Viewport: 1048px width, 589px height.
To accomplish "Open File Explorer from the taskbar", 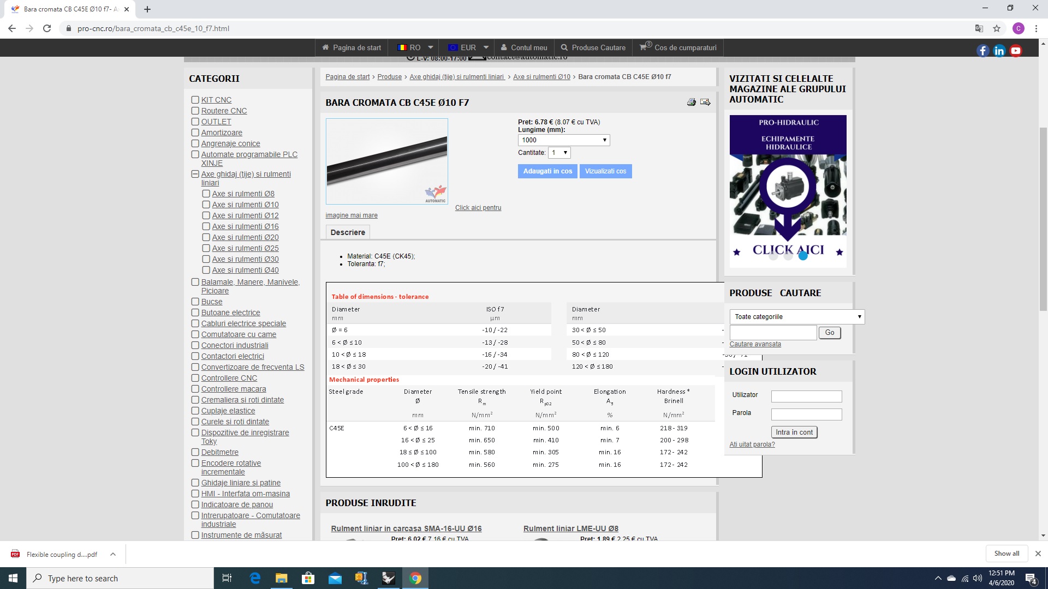I will [281, 578].
